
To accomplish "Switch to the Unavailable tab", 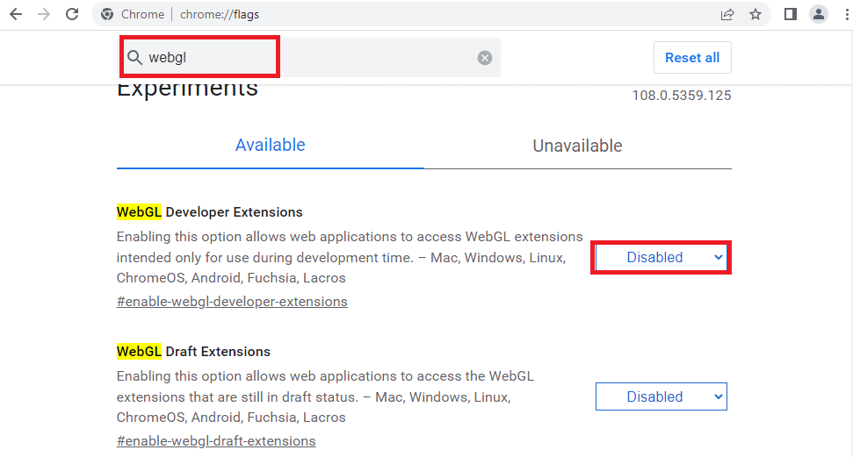I will 577,146.
